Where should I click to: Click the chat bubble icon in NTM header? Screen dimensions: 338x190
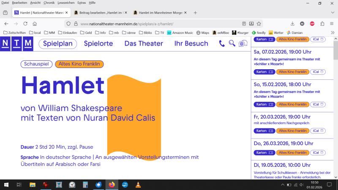tap(243, 43)
